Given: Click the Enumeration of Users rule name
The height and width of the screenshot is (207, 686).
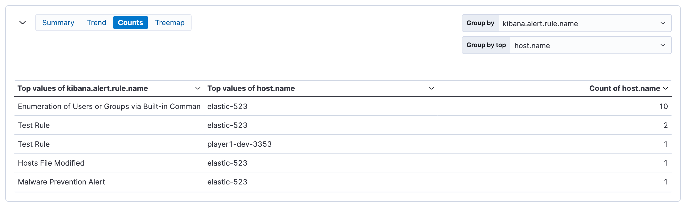Looking at the screenshot, I should [109, 106].
